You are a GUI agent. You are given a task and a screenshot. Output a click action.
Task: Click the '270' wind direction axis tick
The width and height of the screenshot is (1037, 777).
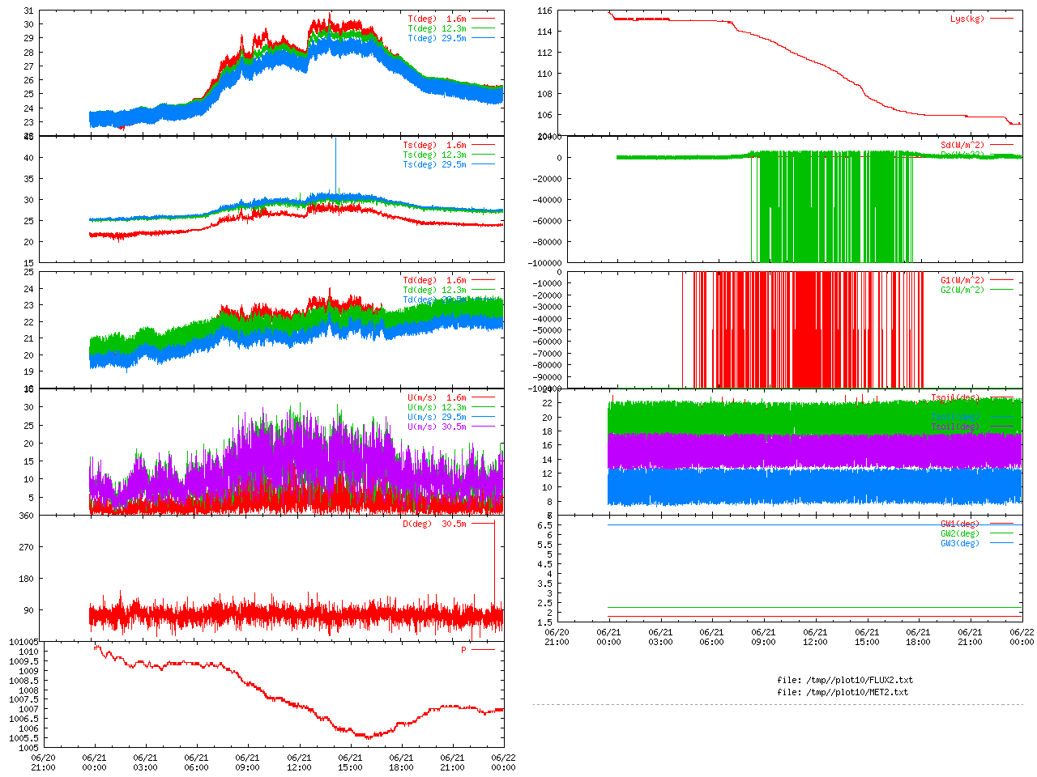27,547
